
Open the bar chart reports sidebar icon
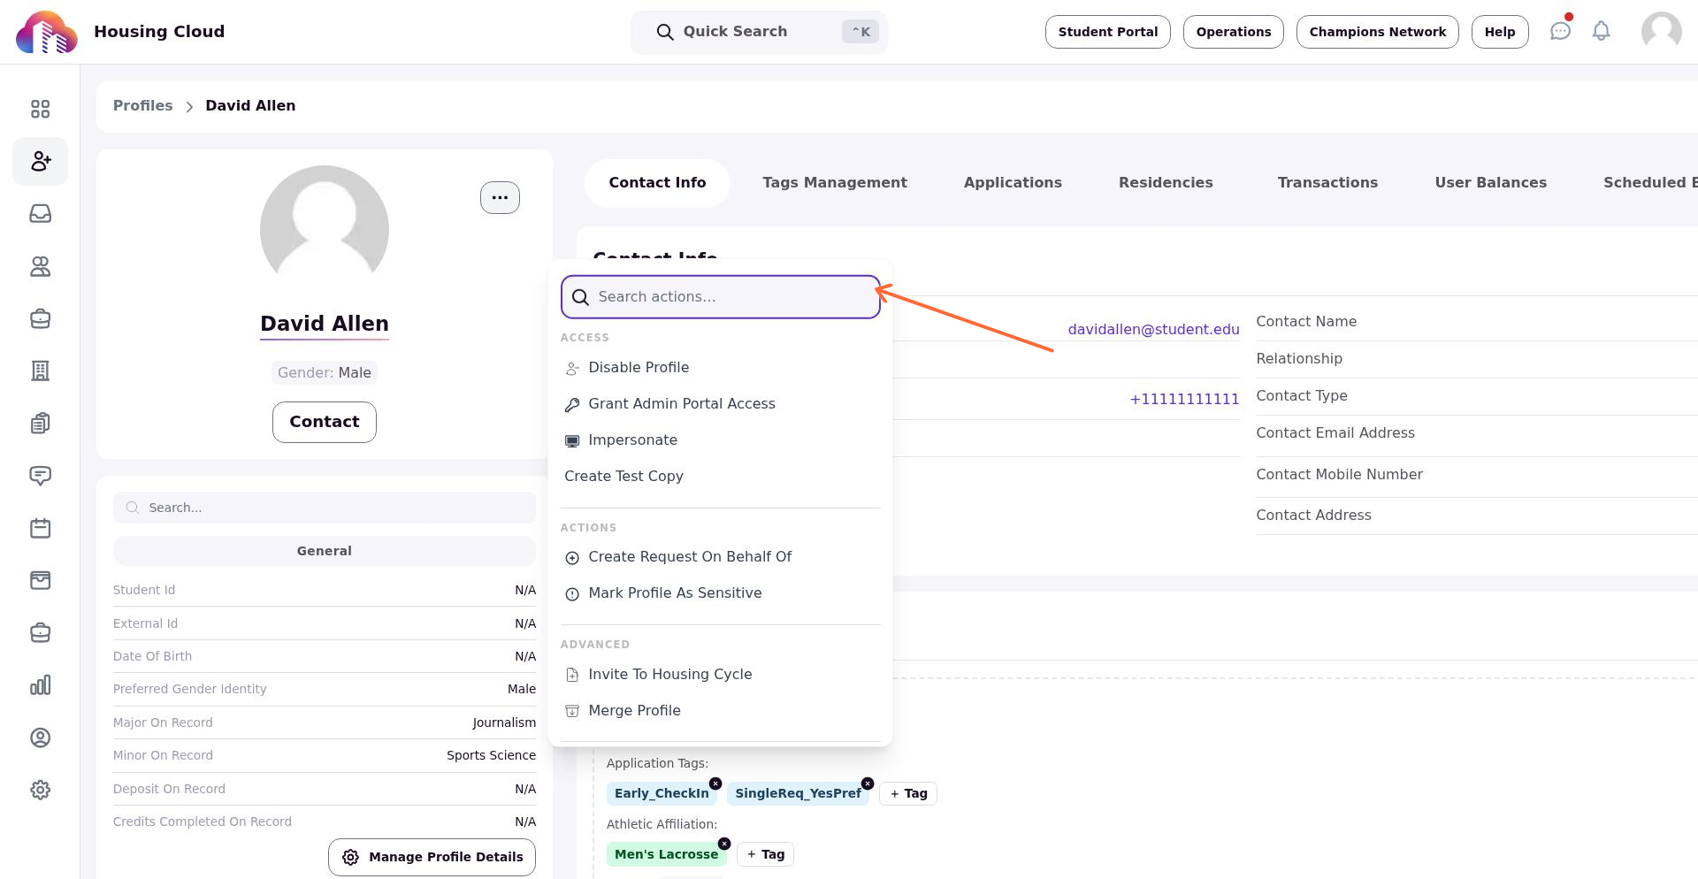point(40,685)
